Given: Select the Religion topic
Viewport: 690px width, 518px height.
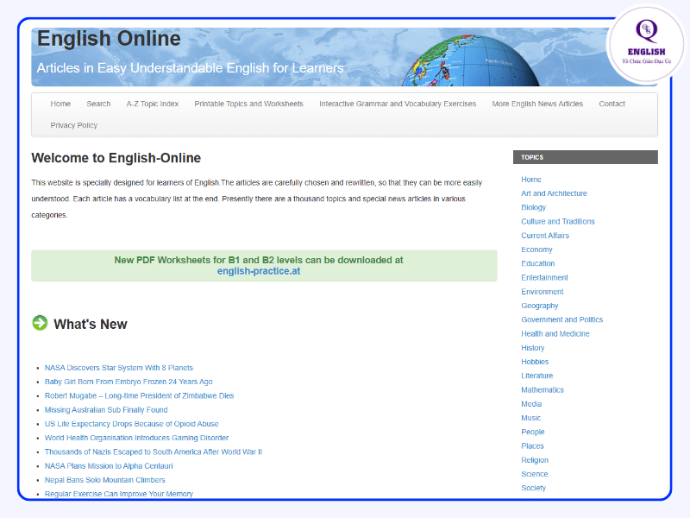Looking at the screenshot, I should pos(535,460).
